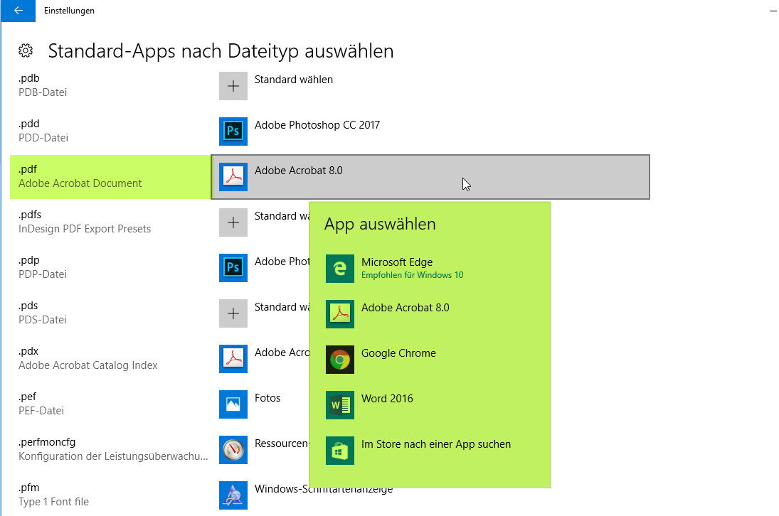This screenshot has width=779, height=516.
Task: Click the Microsoft Edge icon in the popup
Action: click(x=340, y=269)
